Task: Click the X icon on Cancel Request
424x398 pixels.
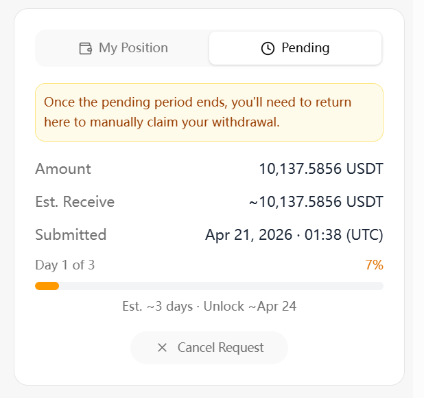Action: [x=162, y=348]
